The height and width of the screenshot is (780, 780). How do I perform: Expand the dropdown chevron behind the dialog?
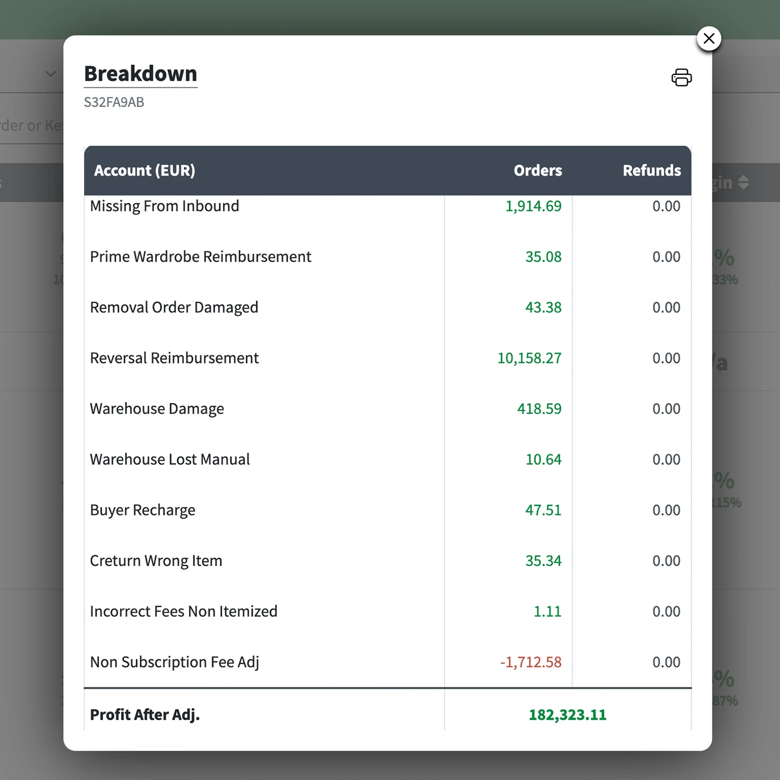point(50,74)
